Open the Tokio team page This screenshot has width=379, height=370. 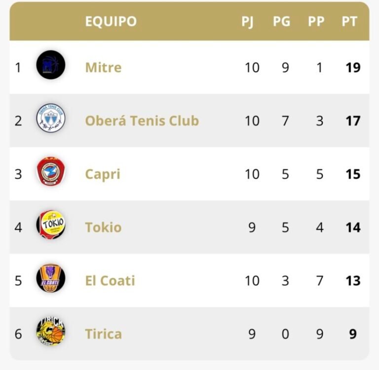point(103,228)
